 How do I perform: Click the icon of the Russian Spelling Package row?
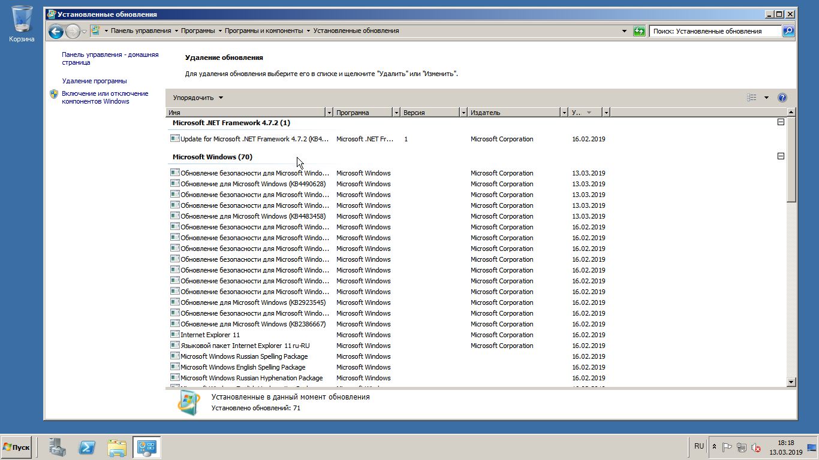click(175, 356)
